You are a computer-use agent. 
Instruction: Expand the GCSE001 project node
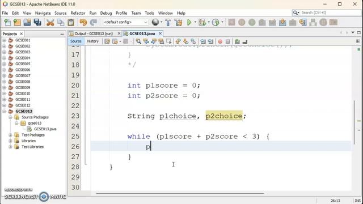click(x=4, y=40)
